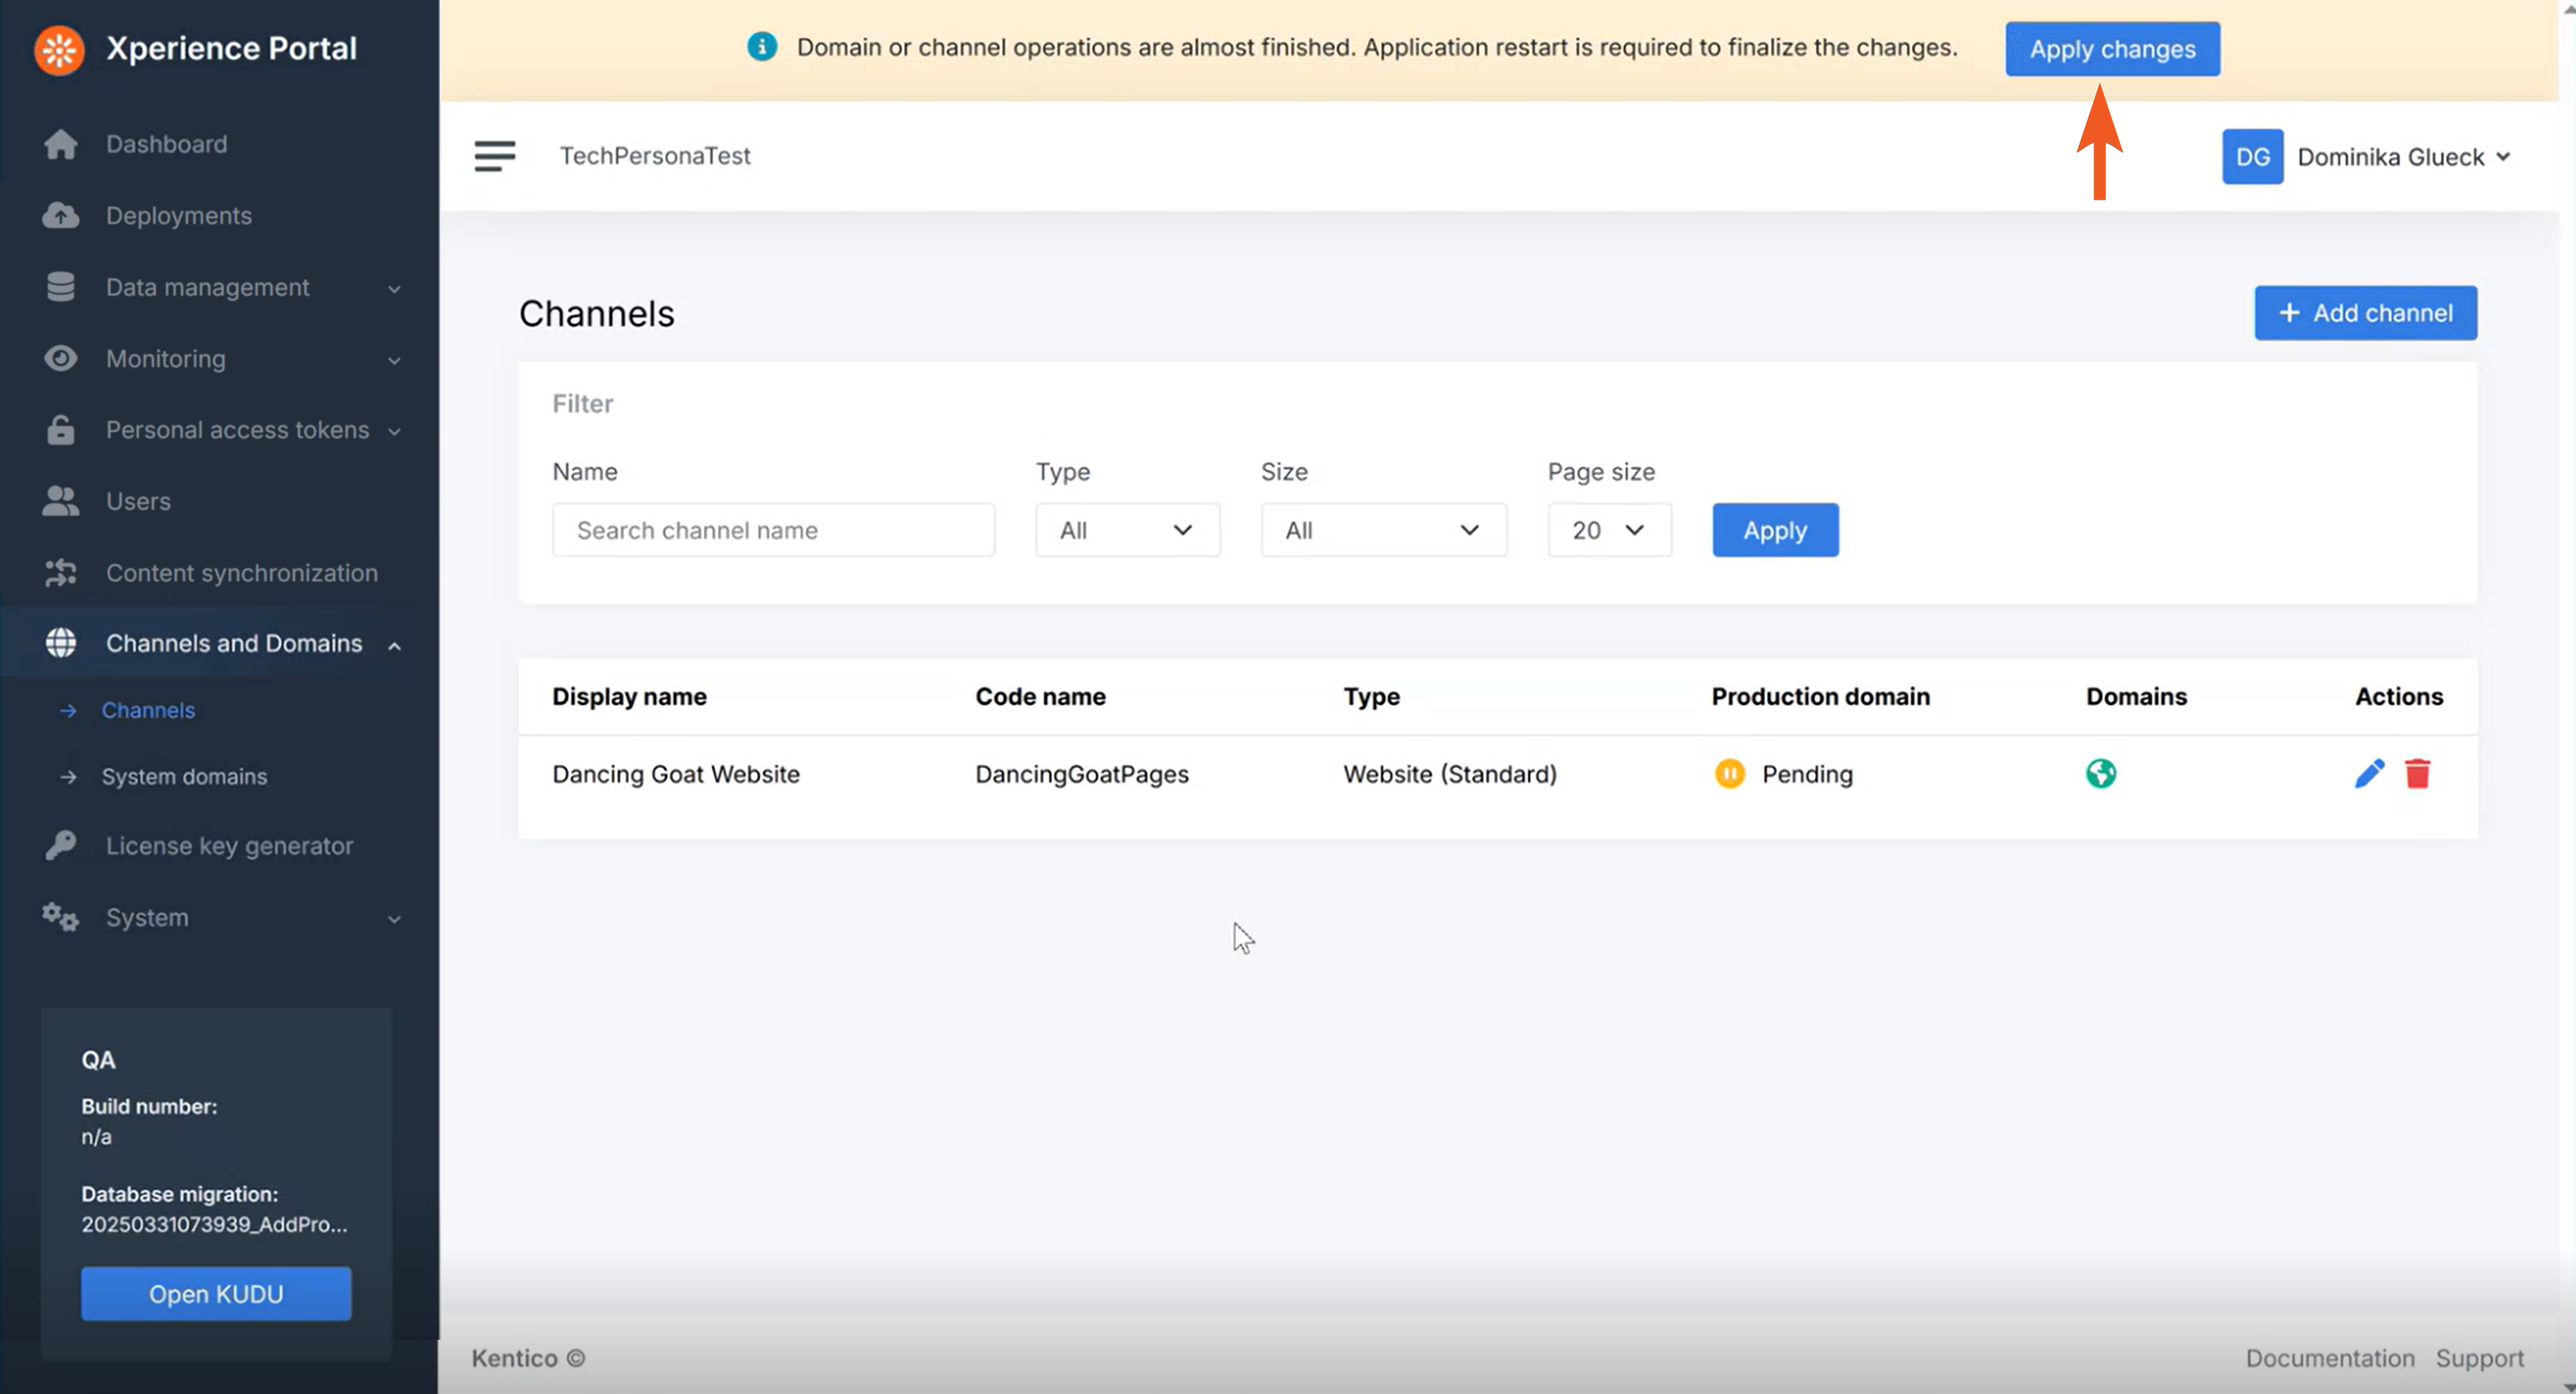This screenshot has height=1394, width=2576.
Task: Open the Type filter dropdown
Action: [x=1126, y=530]
